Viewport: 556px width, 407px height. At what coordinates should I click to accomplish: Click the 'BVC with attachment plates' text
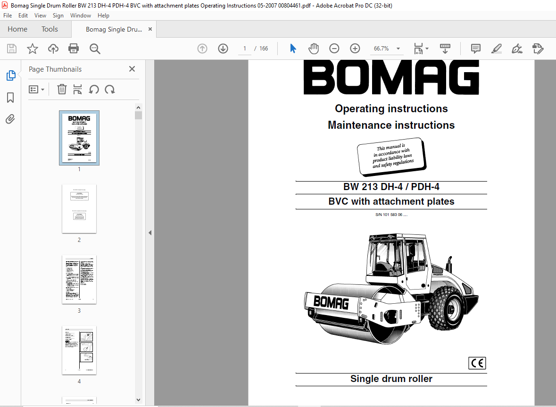tap(391, 201)
